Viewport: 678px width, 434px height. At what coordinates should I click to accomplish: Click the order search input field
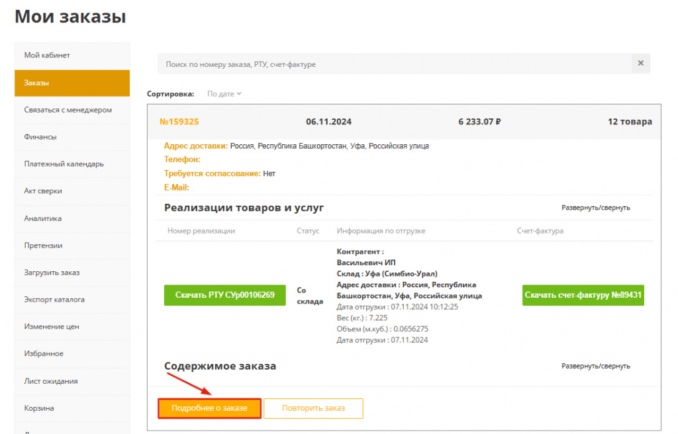pyautogui.click(x=394, y=64)
